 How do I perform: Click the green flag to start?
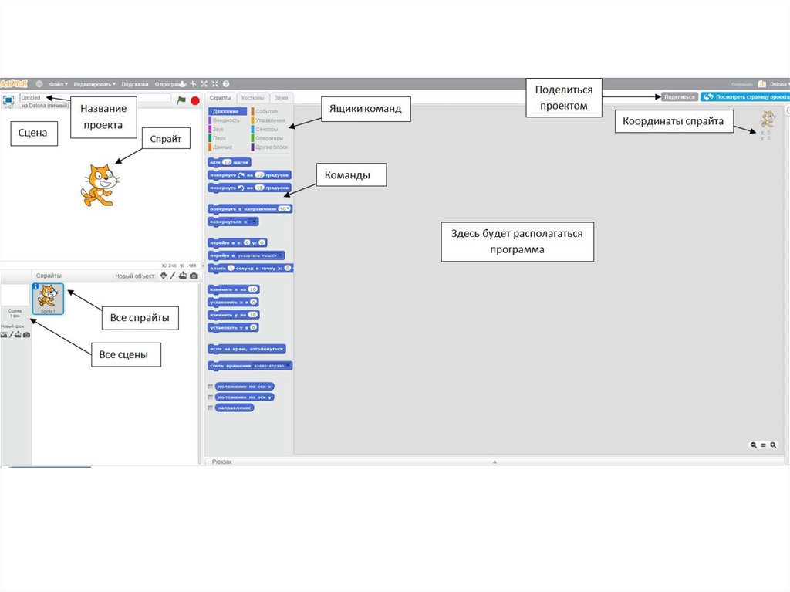click(181, 100)
